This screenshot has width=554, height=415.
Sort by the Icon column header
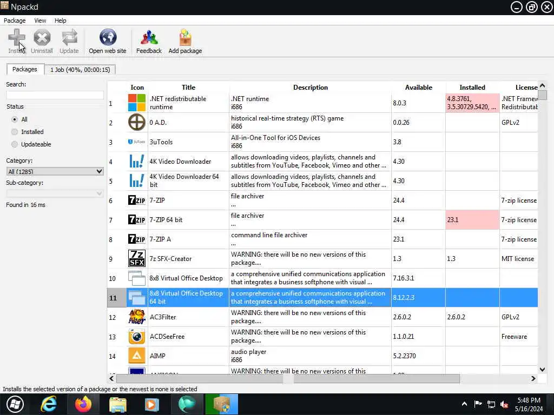pyautogui.click(x=137, y=87)
